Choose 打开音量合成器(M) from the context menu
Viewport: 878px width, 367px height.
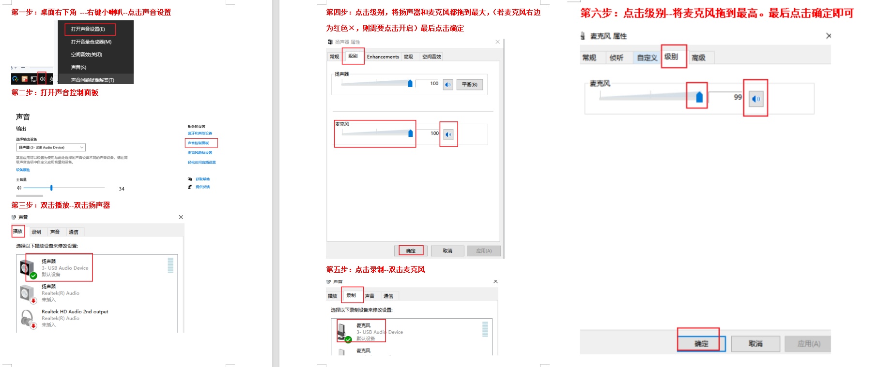click(91, 42)
